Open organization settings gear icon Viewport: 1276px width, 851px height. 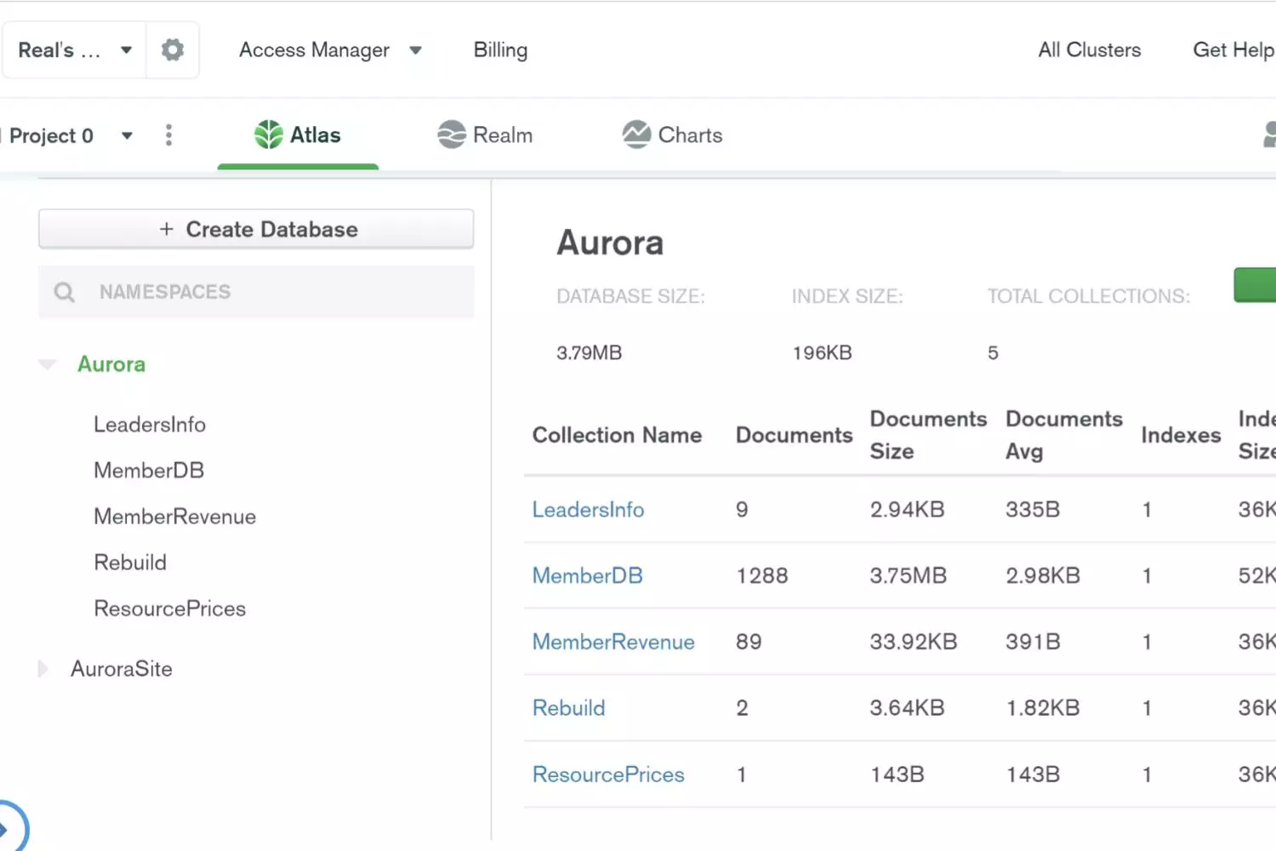173,50
